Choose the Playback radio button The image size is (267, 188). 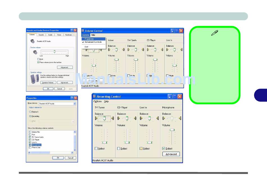(30, 112)
